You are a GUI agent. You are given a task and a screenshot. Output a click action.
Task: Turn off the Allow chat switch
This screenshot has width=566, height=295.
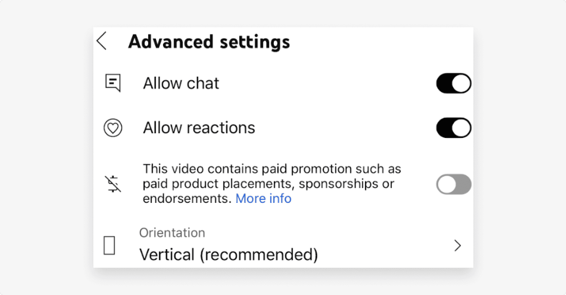tap(453, 83)
